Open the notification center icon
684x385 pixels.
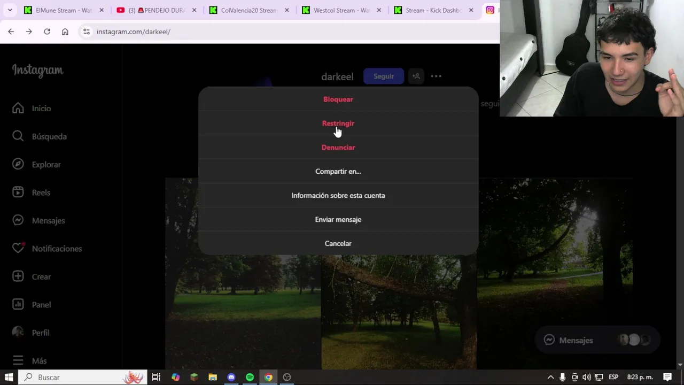pos(667,377)
